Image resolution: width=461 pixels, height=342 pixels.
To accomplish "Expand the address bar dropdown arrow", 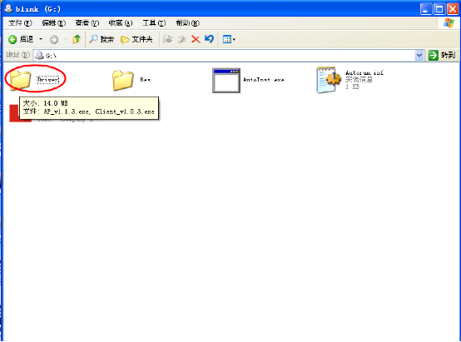I will (x=419, y=55).
